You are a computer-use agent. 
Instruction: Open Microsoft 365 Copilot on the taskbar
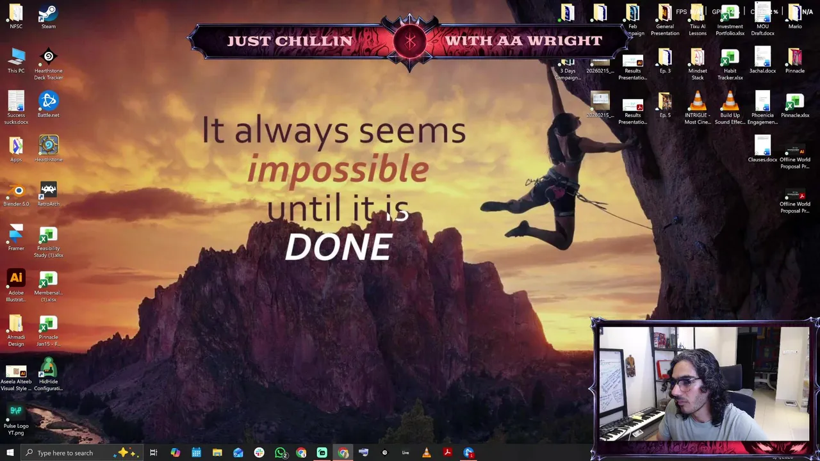tap(175, 453)
